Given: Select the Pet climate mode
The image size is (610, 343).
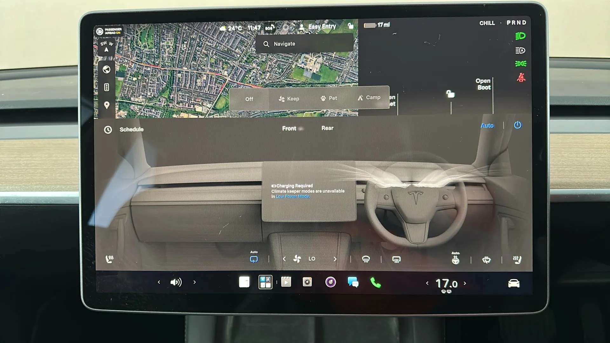Looking at the screenshot, I should (x=329, y=98).
